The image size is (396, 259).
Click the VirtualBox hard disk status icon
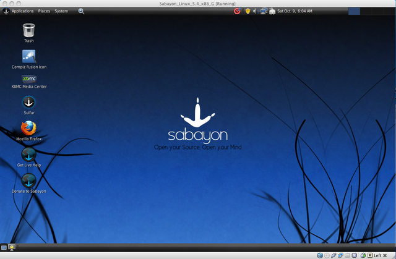tap(320, 255)
